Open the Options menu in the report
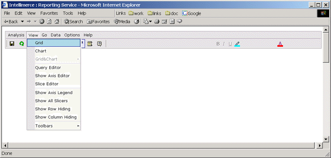This screenshot has height=158, width=331. 72,35
